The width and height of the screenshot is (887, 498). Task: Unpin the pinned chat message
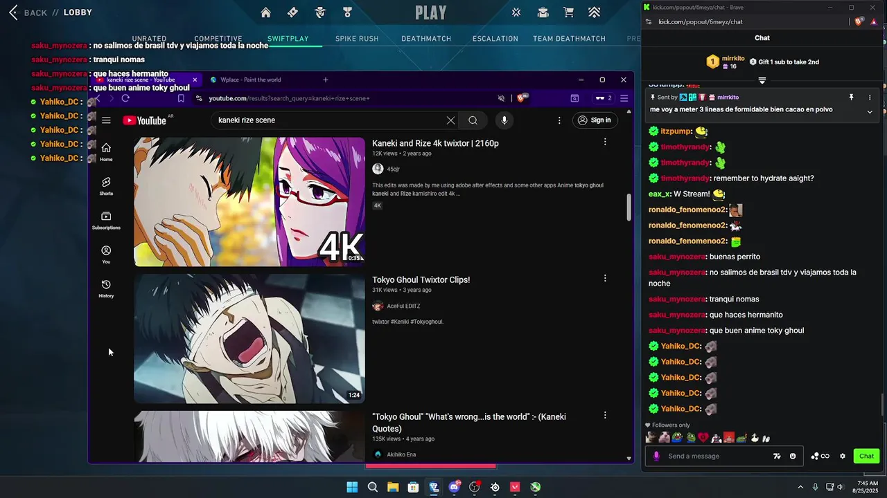851,98
